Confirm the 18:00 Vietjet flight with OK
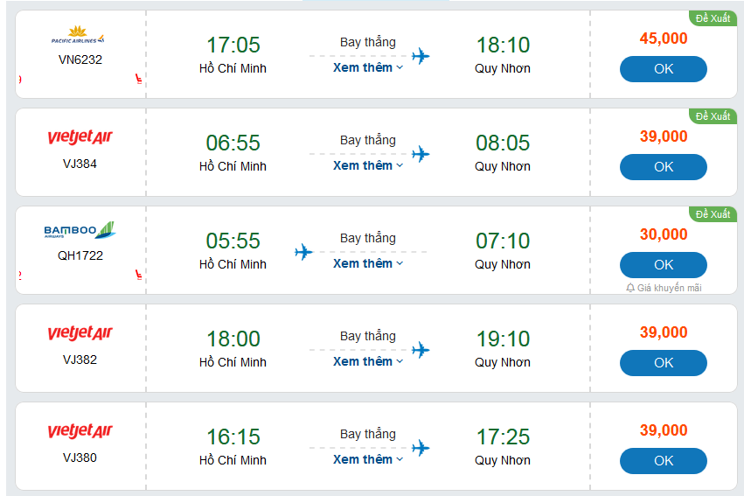 (x=663, y=363)
